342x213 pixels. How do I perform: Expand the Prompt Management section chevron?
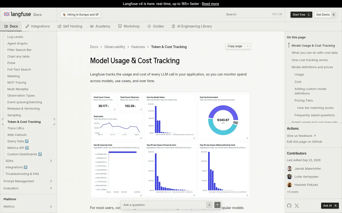51,181
